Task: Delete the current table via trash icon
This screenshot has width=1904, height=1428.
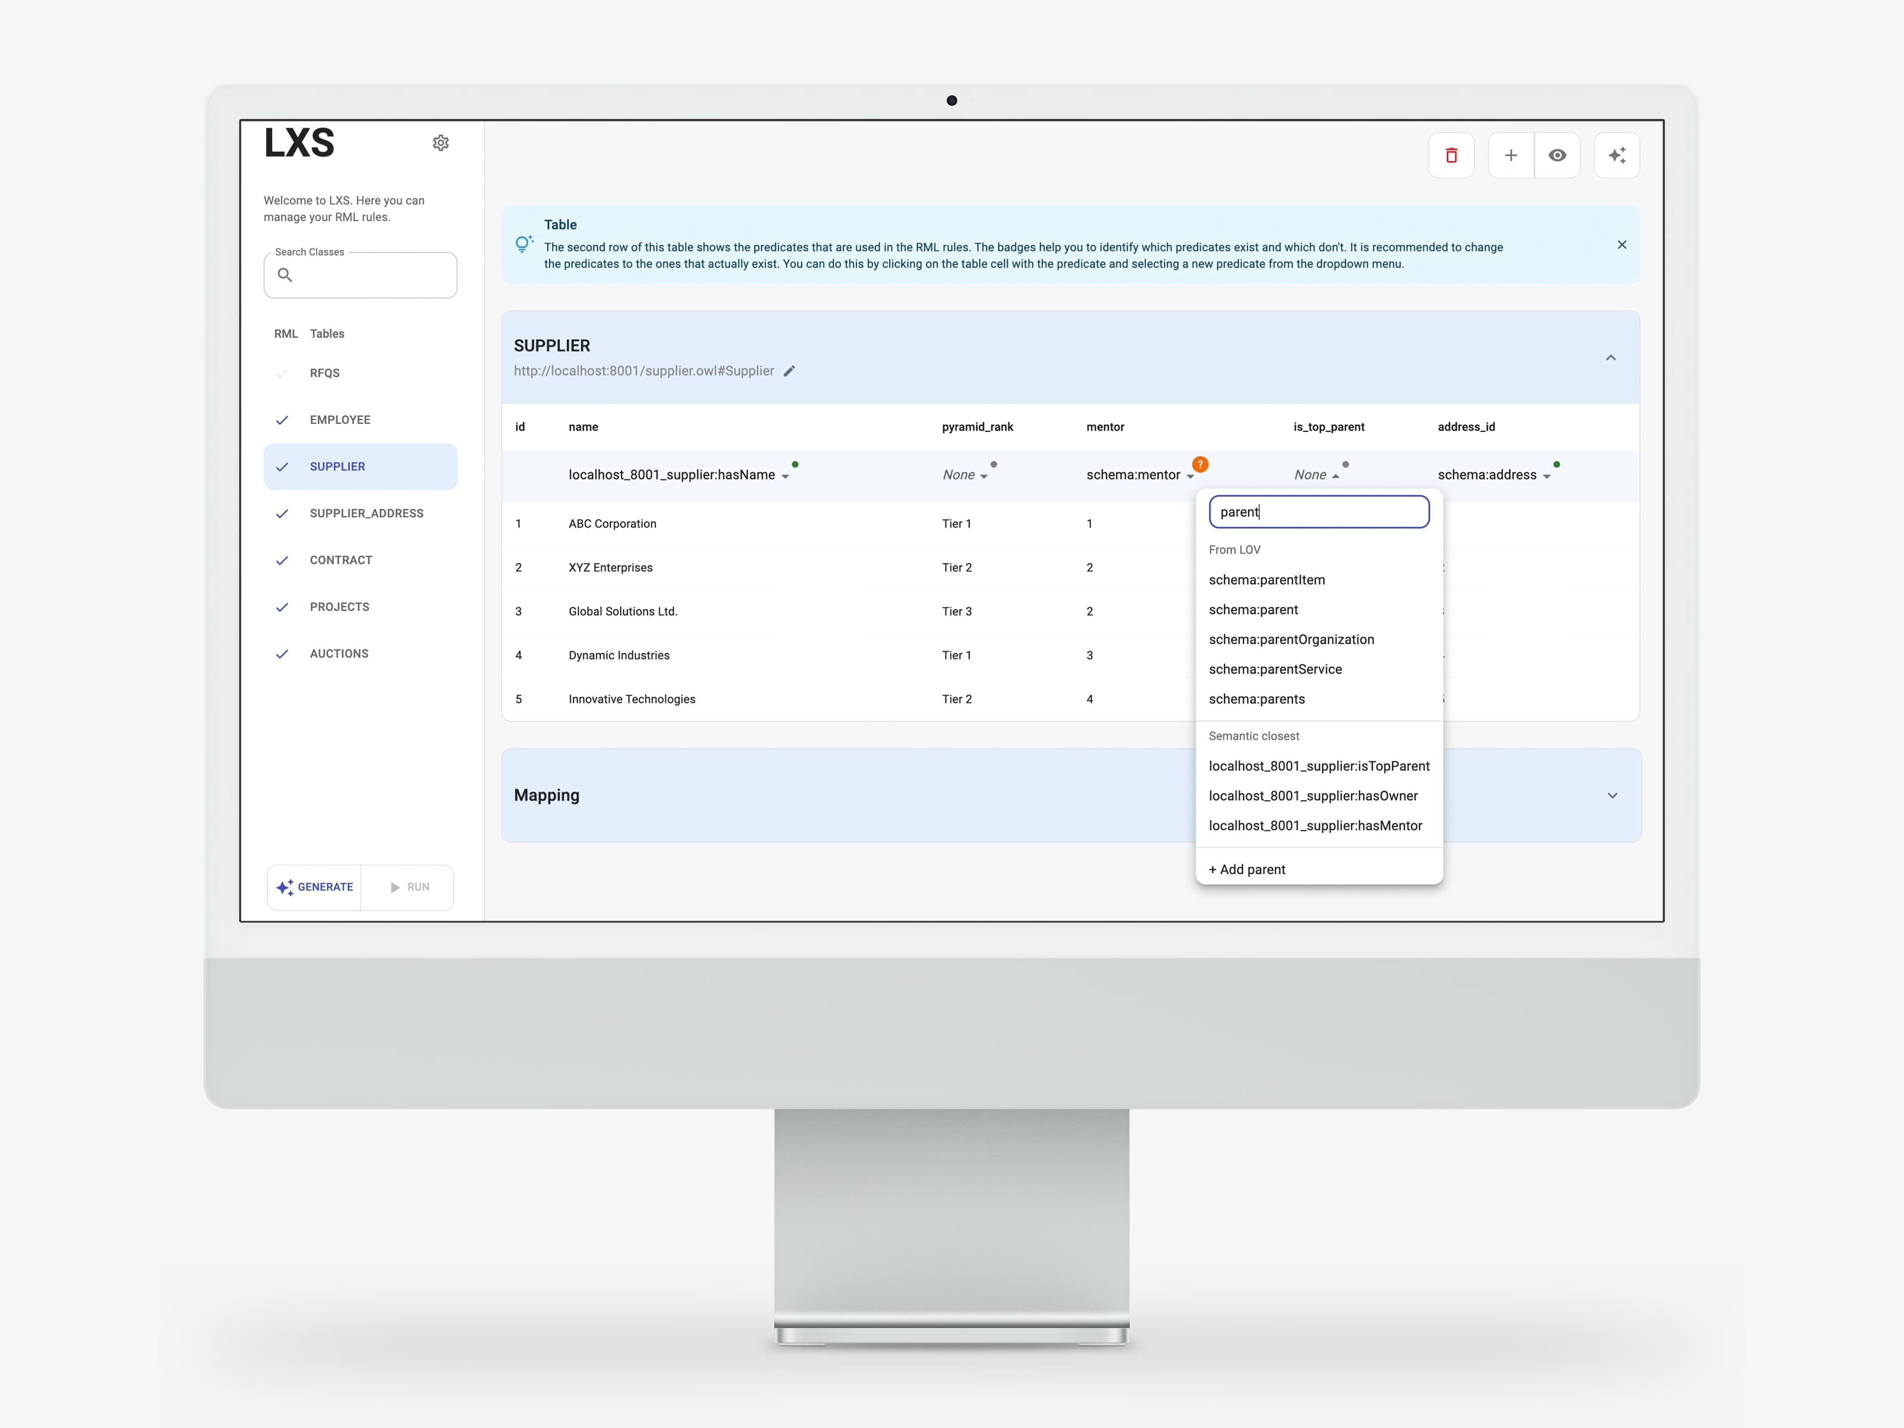Action: pyautogui.click(x=1451, y=155)
